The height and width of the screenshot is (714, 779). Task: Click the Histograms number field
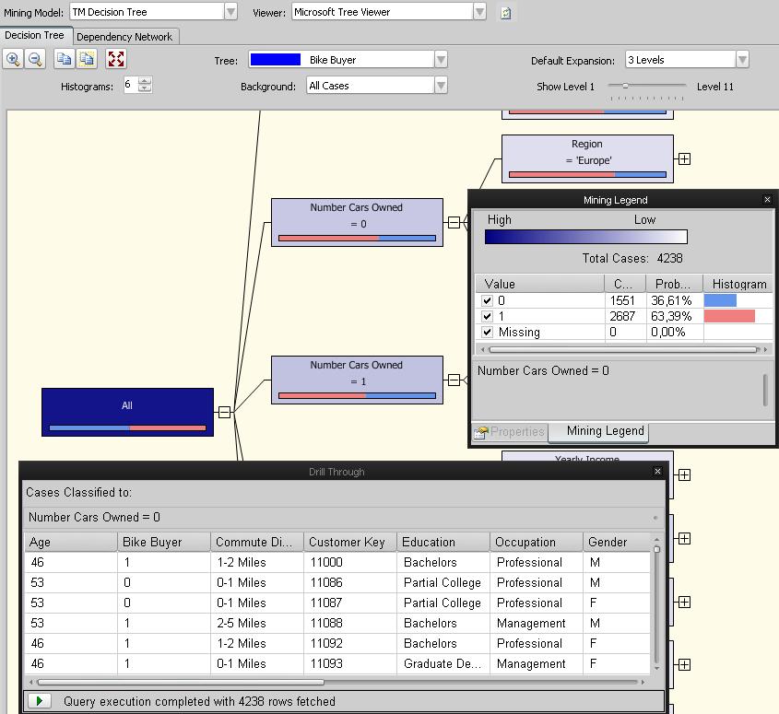[130, 85]
